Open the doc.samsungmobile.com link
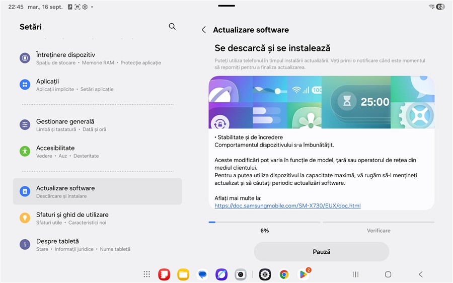453x283 pixels. [287, 206]
